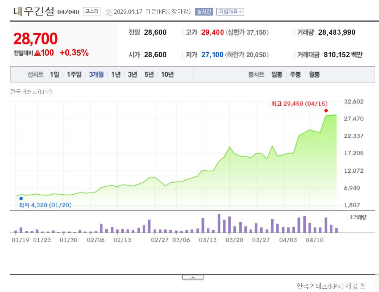Switch line chart to 3년
The image size is (379, 292).
tap(132, 75)
